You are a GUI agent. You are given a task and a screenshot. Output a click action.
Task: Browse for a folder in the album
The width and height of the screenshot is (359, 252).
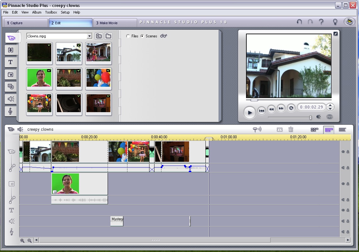tap(108, 36)
